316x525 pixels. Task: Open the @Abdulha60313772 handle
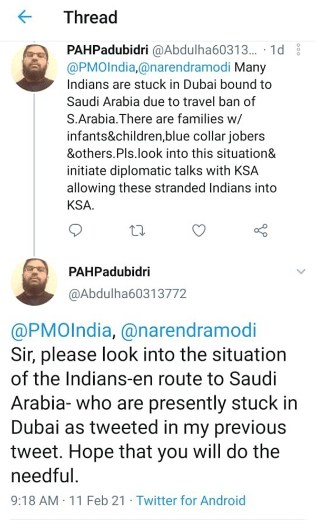pyautogui.click(x=127, y=294)
